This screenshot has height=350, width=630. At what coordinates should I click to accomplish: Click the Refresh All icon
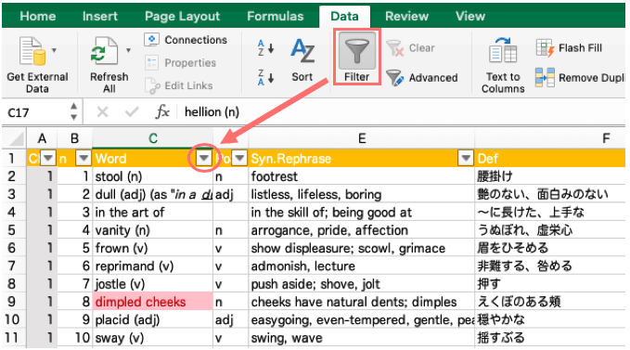(105, 51)
